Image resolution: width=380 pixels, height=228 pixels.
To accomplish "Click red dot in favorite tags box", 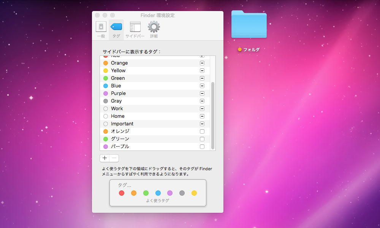I will click(122, 193).
